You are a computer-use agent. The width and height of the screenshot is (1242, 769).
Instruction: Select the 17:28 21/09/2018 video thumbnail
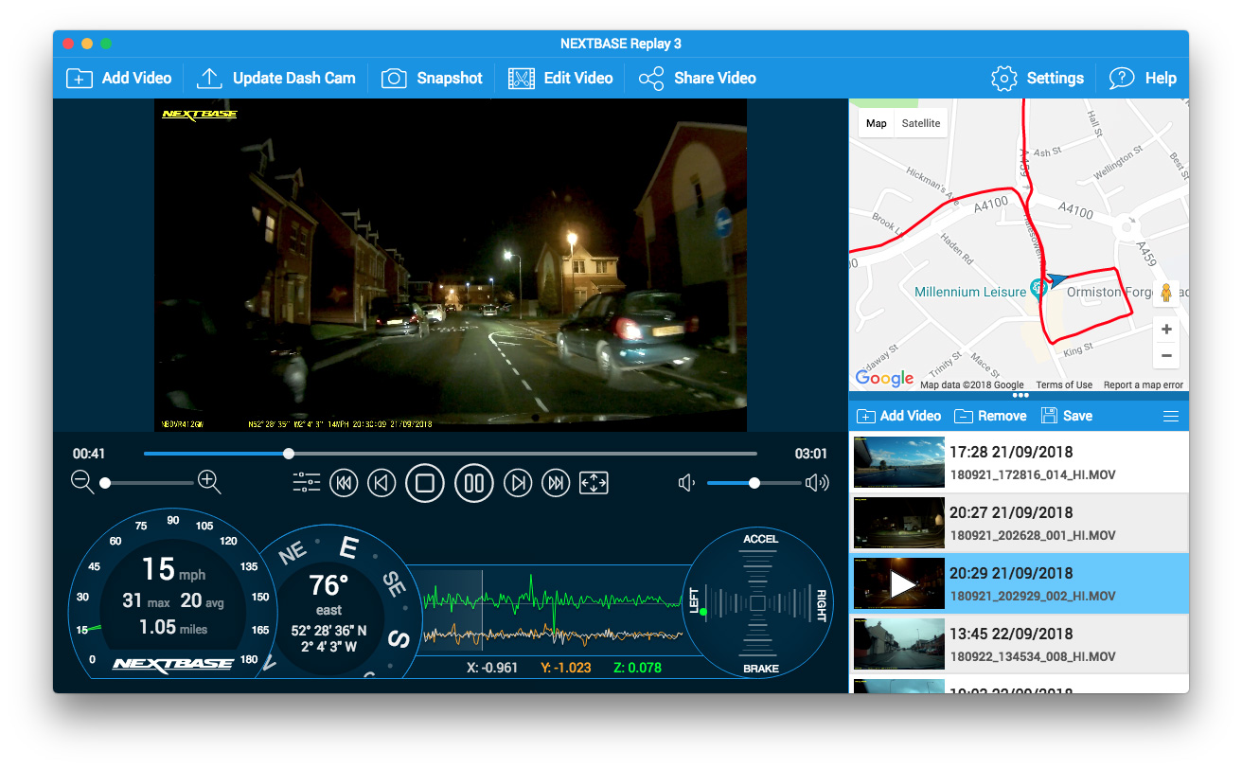(899, 463)
